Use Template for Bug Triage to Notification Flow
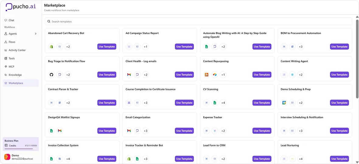The width and height of the screenshot is (359, 164). [x=107, y=75]
